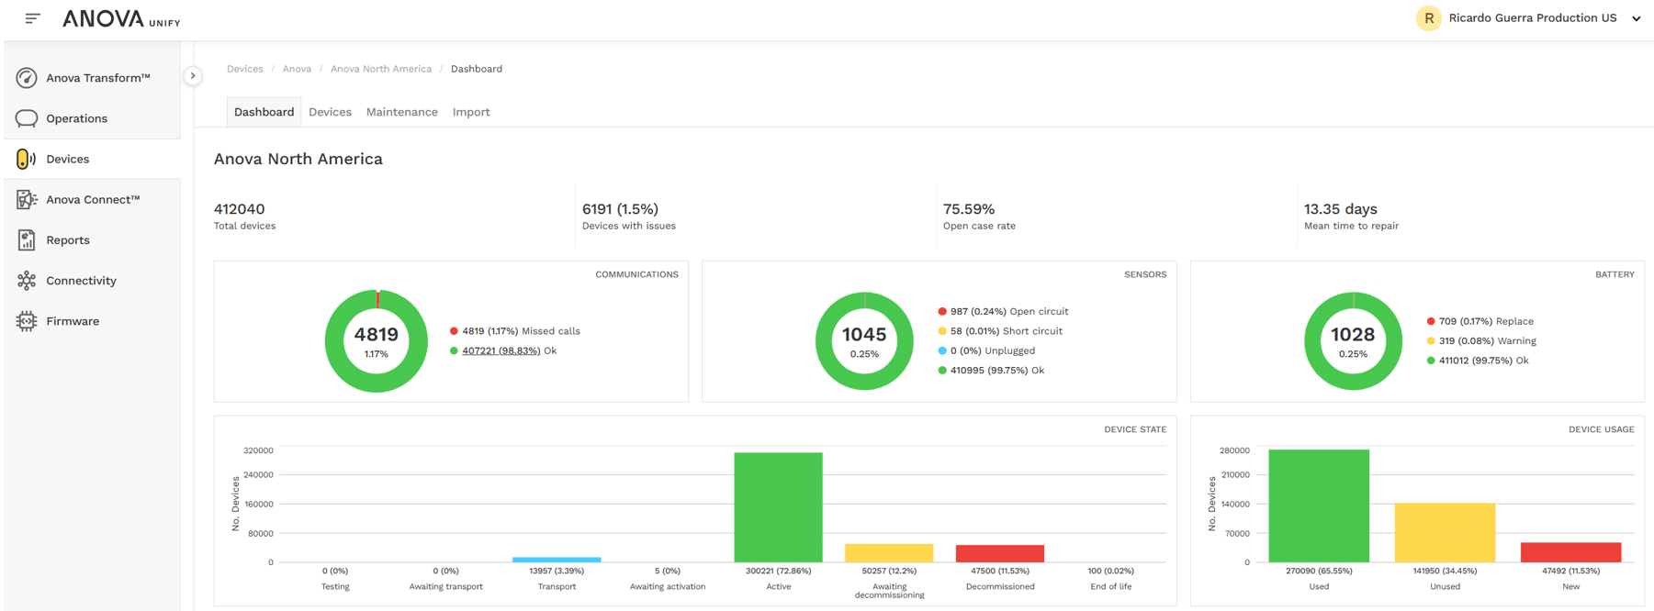
Task: Click the yellow Unused bar in Device Usage
Action: click(x=1445, y=533)
